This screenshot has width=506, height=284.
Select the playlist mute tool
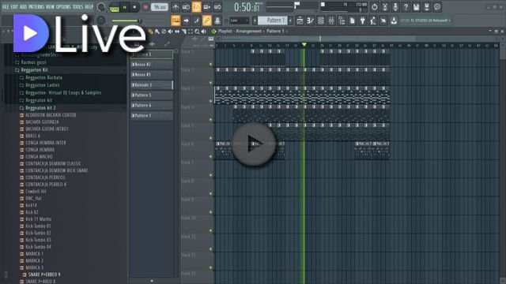click(x=171, y=32)
